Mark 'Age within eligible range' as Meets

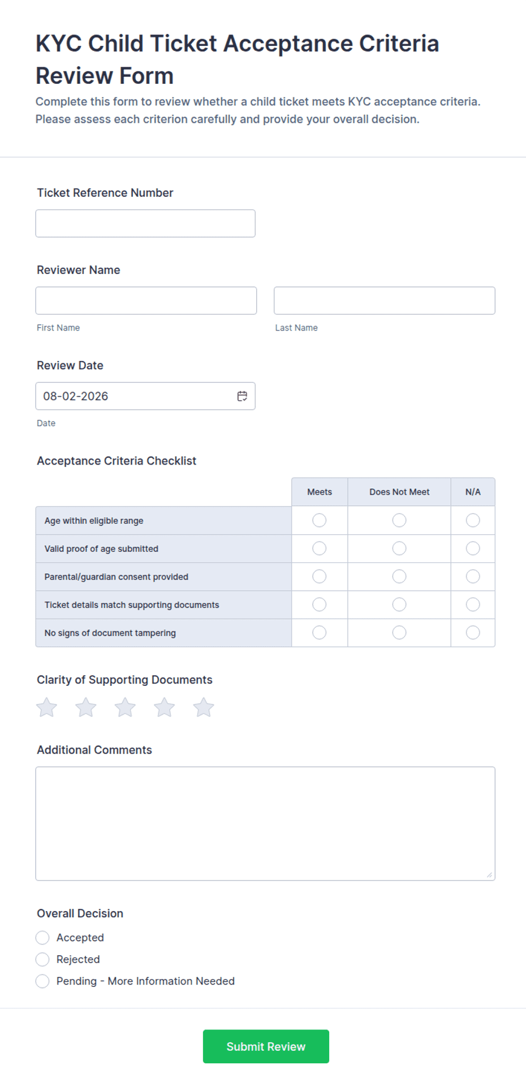[320, 520]
